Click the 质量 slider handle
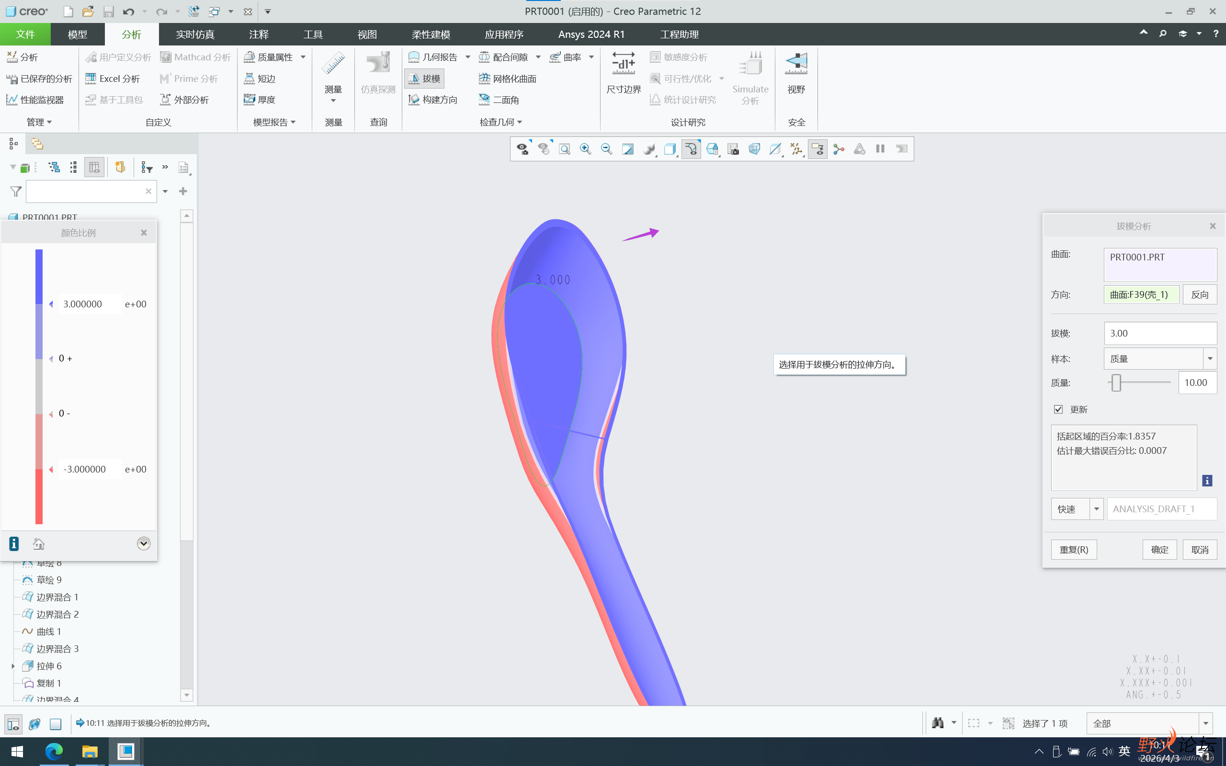Viewport: 1226px width, 766px height. 1116,383
